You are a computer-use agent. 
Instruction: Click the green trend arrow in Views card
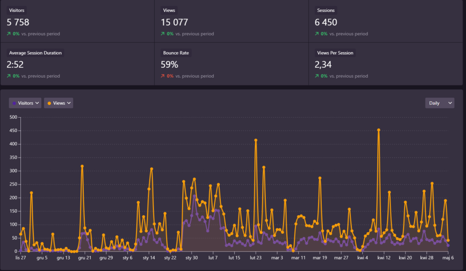pyautogui.click(x=163, y=34)
